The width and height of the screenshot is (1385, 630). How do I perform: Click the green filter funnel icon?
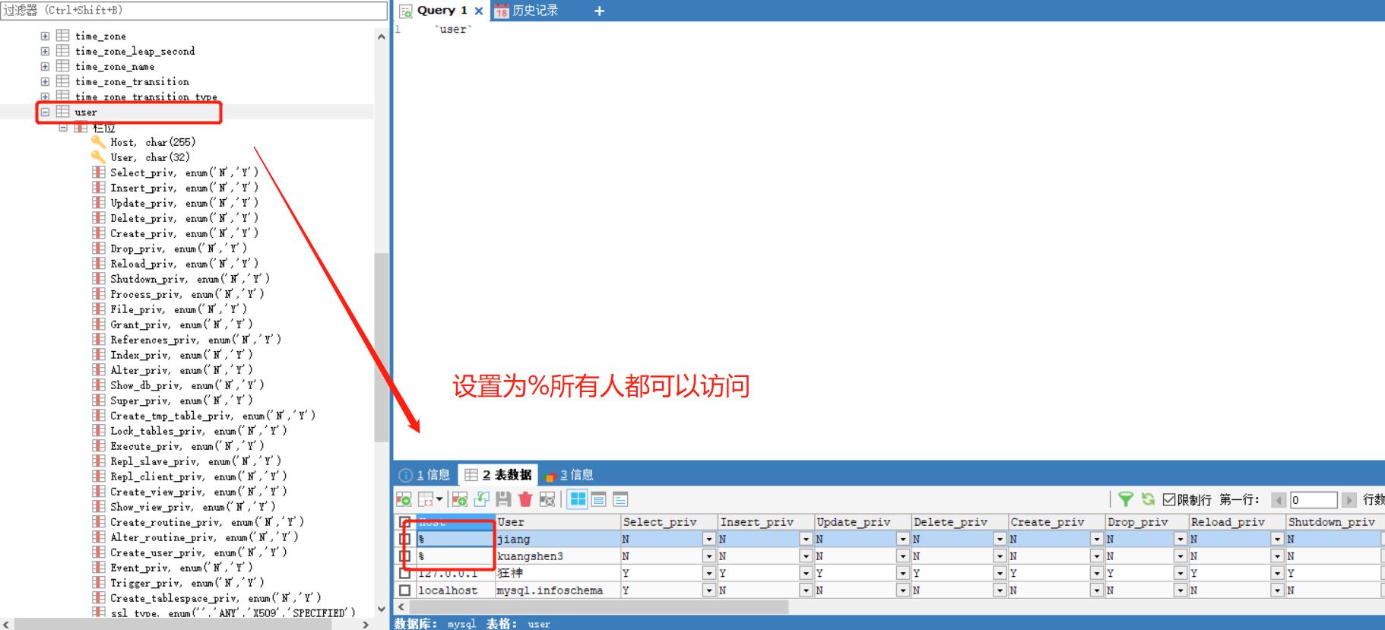click(x=1126, y=499)
